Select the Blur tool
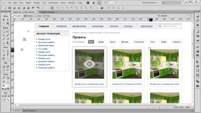This screenshot has height=113, width=201. coord(4,43)
